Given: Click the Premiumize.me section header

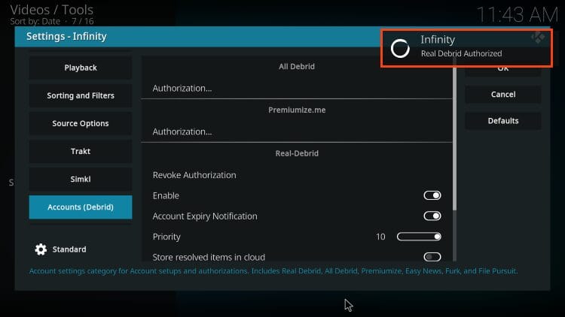Looking at the screenshot, I should 297,110.
